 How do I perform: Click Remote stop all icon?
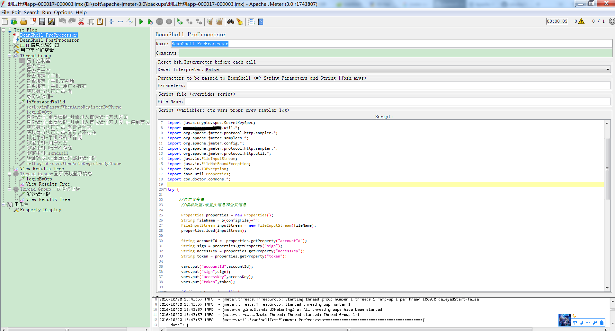point(190,22)
